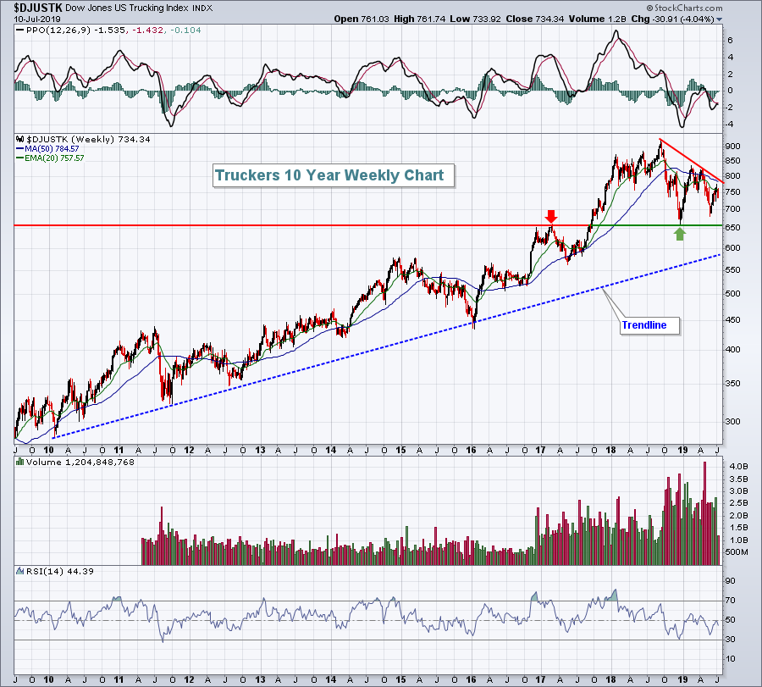
Task: Click the Volume 1,204,848,768 label
Action: click(80, 462)
